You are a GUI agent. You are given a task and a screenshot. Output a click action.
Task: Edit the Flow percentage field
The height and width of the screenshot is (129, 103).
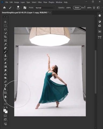(x=89, y=8)
